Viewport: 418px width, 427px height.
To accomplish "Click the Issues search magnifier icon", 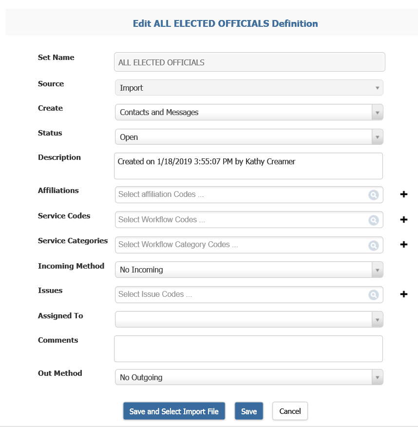I will (373, 294).
